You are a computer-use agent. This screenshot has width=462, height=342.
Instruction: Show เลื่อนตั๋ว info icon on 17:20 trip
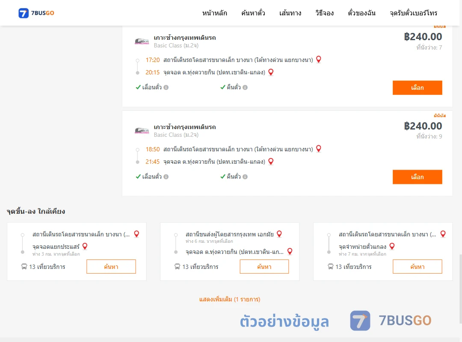(166, 88)
